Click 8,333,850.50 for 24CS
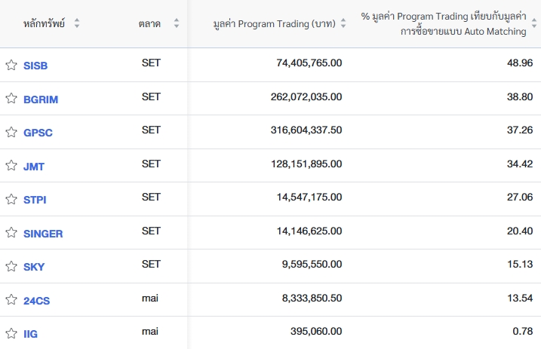Image resolution: width=541 pixels, height=349 pixels. (312, 298)
